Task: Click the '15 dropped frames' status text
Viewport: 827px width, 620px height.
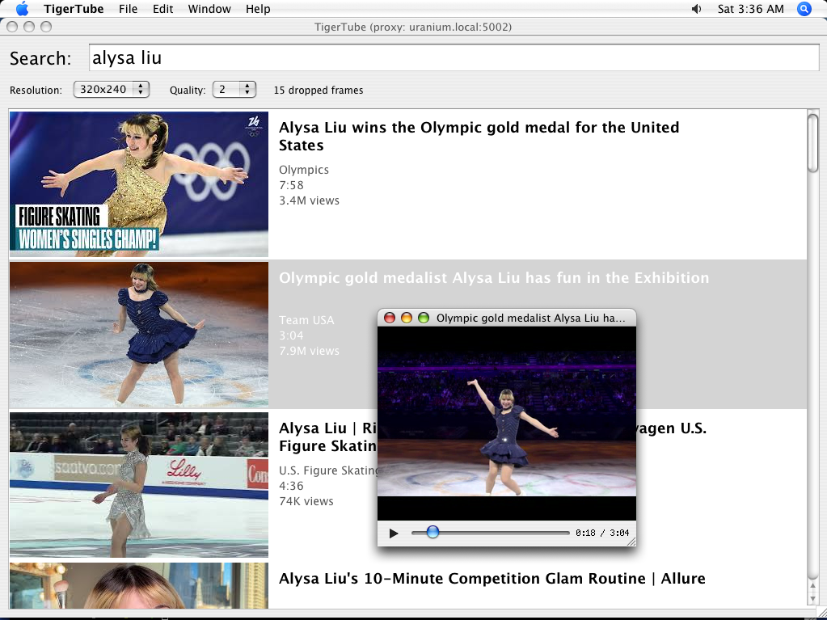Action: click(319, 91)
